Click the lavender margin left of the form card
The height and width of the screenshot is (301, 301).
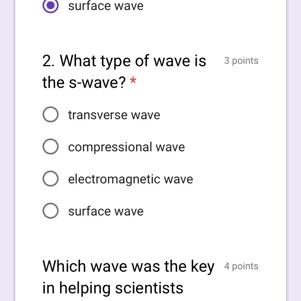[7, 150]
